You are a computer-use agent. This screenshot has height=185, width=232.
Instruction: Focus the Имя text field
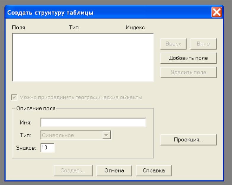93,122
